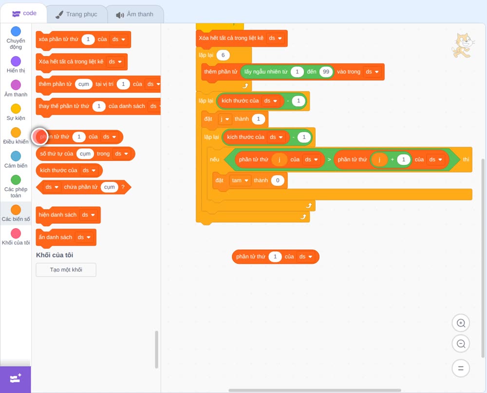
Task: Select the Chuyển động blue category circle
Action: click(16, 31)
